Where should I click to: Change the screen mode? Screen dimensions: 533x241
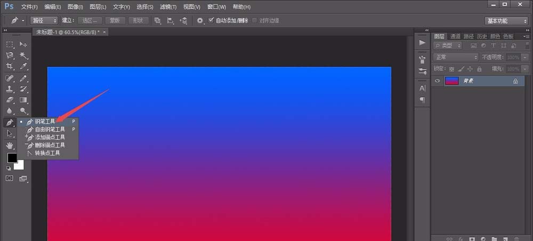tap(23, 178)
